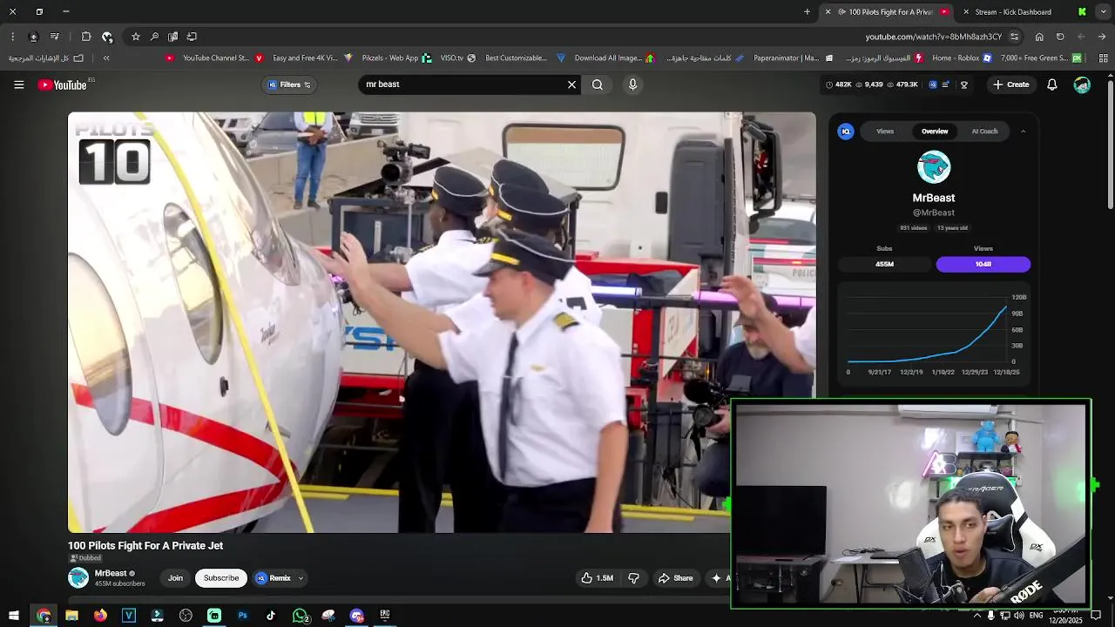Open Firefox from the taskbar
Screen dimensions: 1115x627
click(100, 616)
